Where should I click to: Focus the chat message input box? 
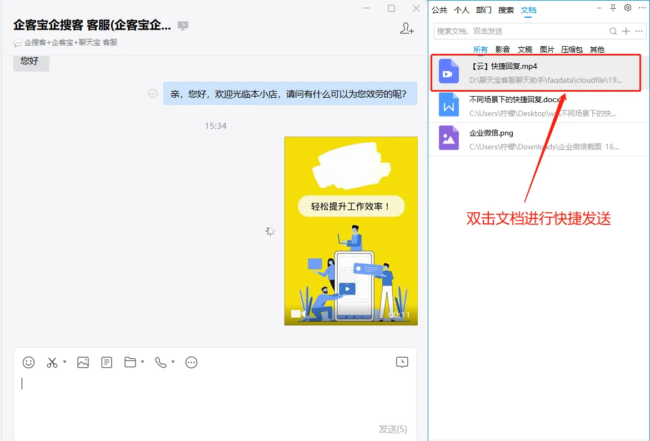pos(215,398)
